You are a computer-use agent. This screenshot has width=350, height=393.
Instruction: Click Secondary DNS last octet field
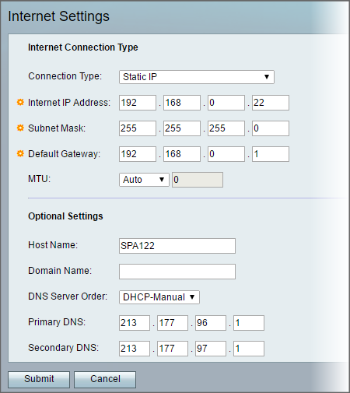249,349
